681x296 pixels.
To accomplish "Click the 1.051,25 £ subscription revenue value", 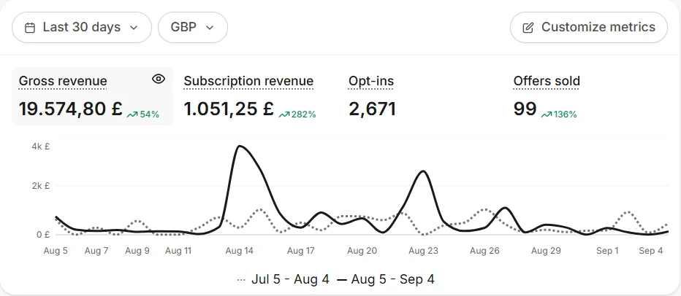I will [229, 109].
